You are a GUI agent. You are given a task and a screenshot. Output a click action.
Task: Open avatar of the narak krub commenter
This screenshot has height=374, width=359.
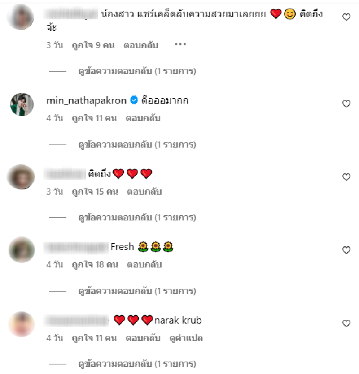(22, 324)
